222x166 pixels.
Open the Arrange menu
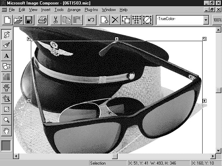[74, 10]
